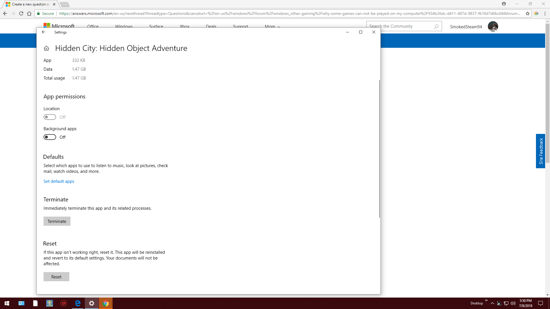Click the SmokedSteam94 profile avatar

coord(493,26)
